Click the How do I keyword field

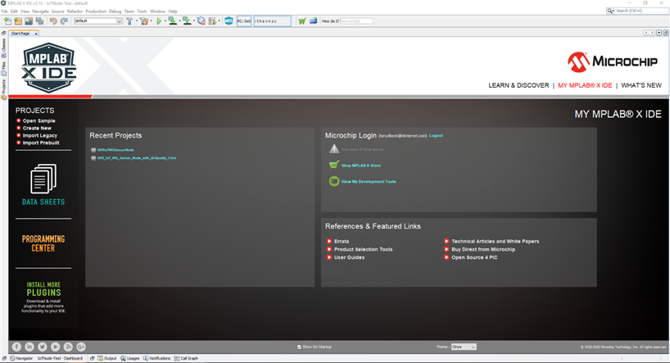tap(356, 21)
